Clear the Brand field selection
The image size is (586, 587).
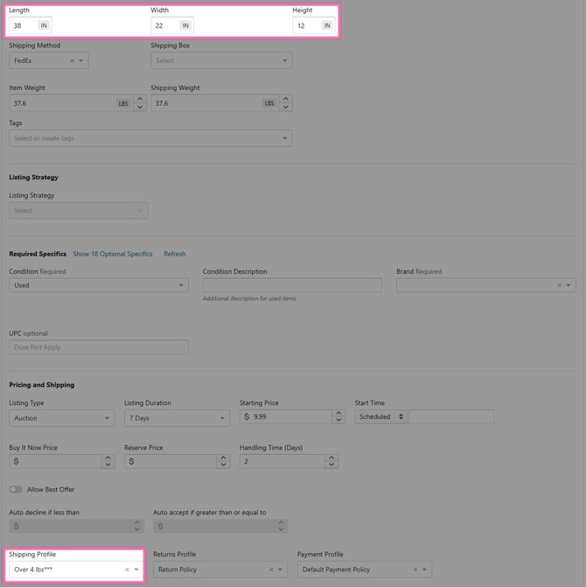(558, 285)
